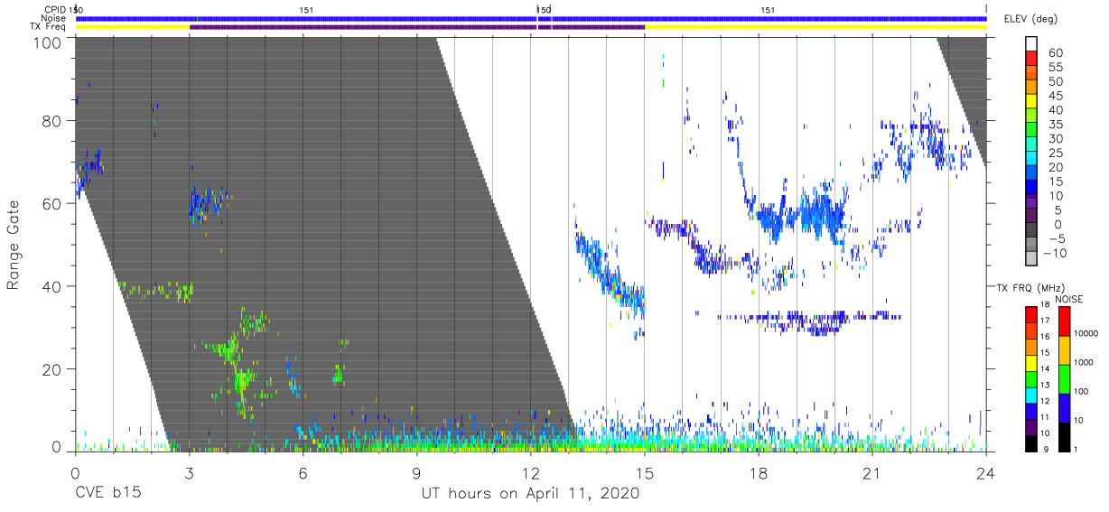This screenshot has height=512, width=1109.
Task: Select the 55 tick on ELEV scale
Action: click(x=1057, y=68)
